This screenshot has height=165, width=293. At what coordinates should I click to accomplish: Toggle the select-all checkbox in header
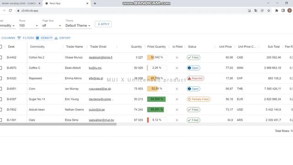click(x=1, y=47)
